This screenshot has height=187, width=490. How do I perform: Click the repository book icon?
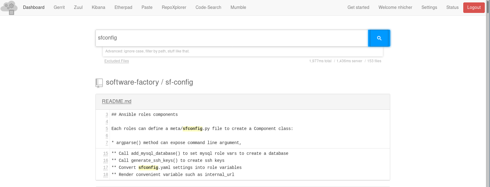[x=99, y=83]
